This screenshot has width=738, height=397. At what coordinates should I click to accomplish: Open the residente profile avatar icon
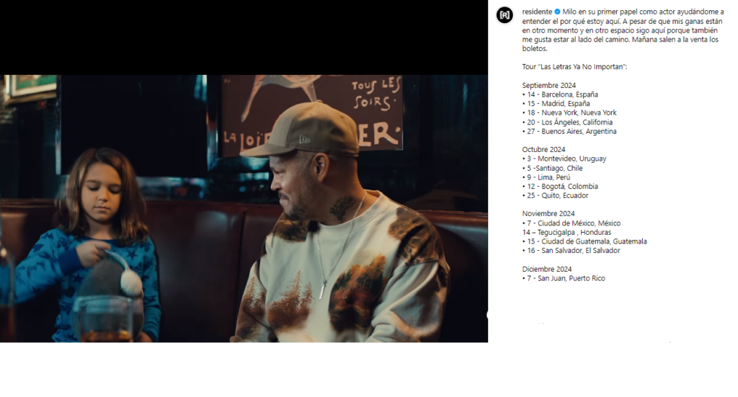pos(504,15)
